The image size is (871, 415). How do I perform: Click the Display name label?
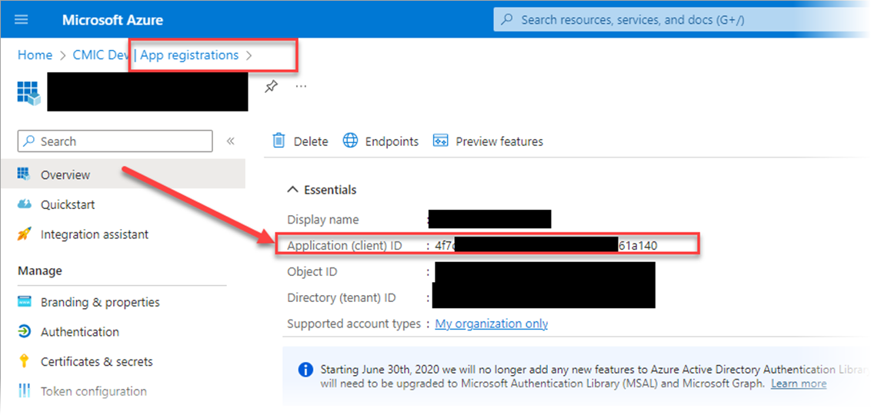322,220
